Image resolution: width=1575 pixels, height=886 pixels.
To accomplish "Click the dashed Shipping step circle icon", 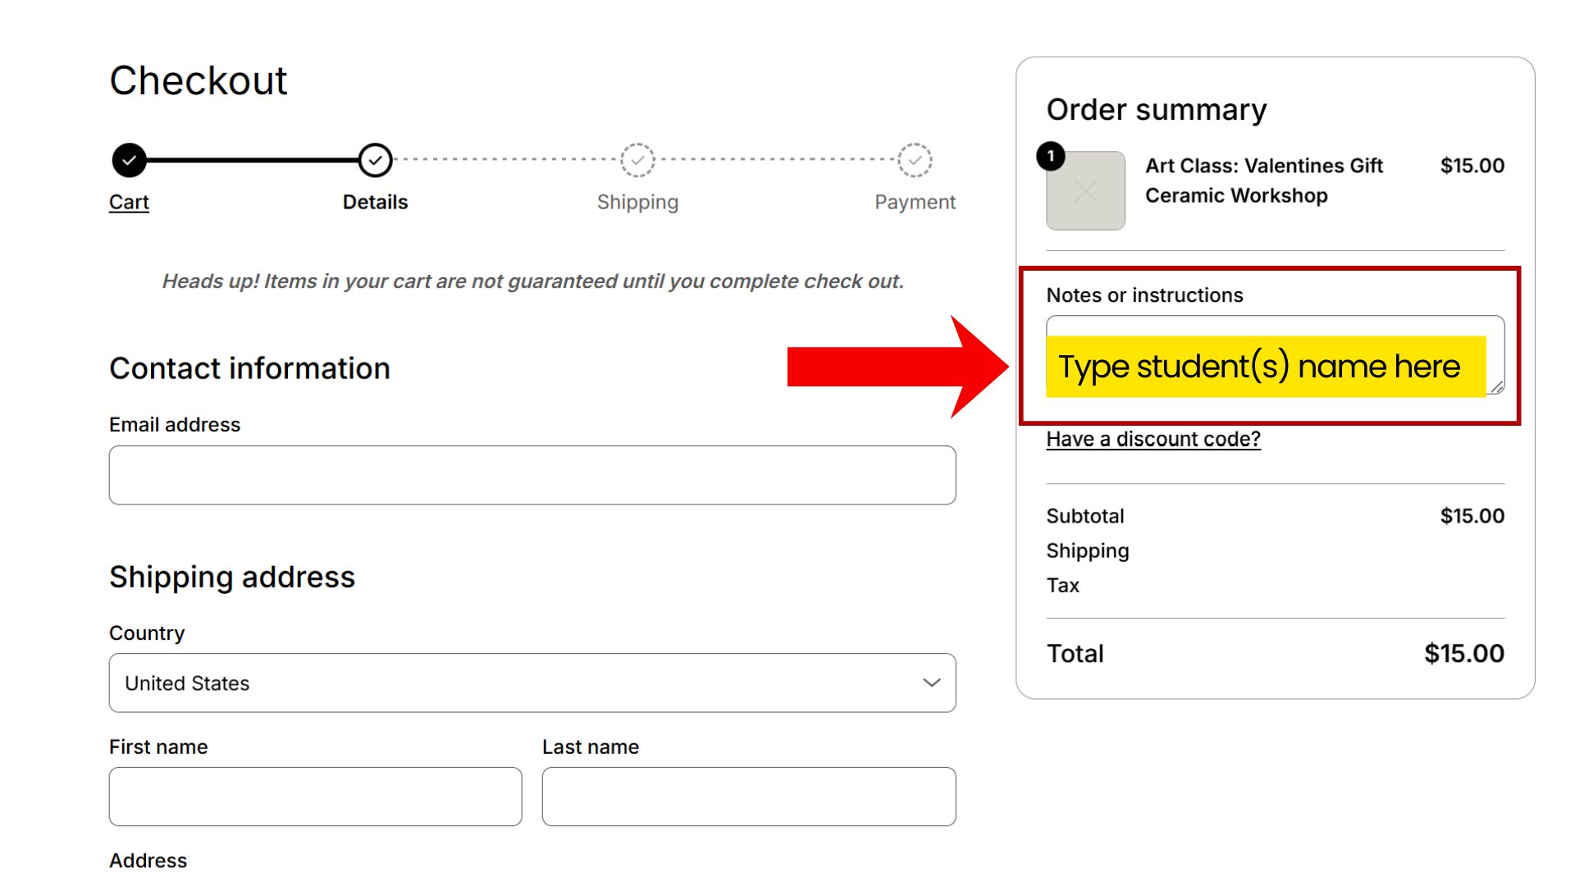I will tap(637, 160).
